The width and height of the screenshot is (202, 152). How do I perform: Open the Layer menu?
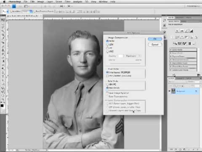click(x=50, y=2)
